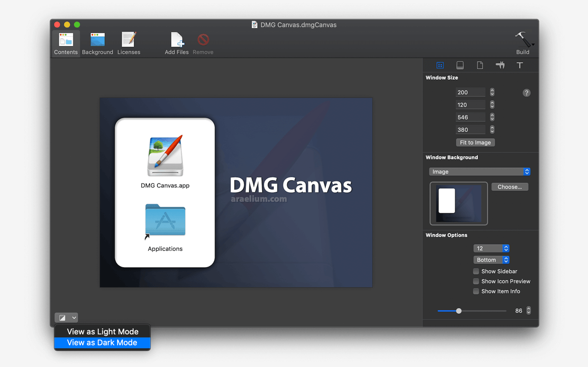Select the blue grid inspector tab icon
588x367 pixels.
click(440, 65)
